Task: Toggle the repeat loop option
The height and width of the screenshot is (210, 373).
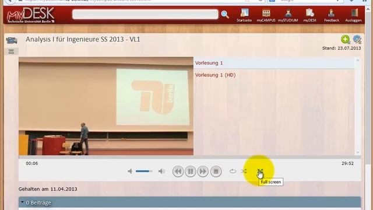Action: click(233, 171)
